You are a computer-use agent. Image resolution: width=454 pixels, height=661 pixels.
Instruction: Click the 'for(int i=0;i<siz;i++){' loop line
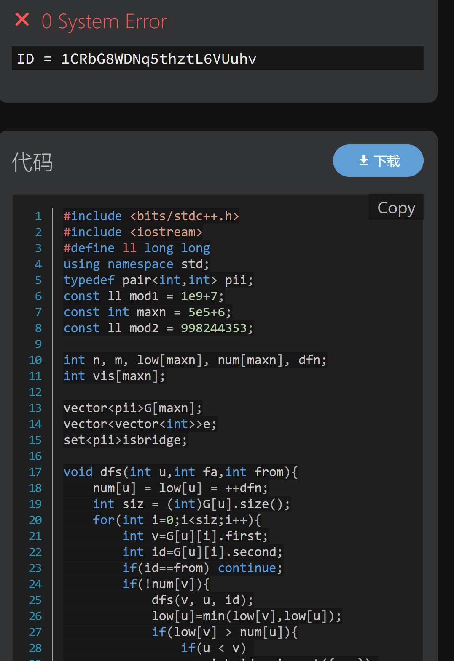coord(177,520)
